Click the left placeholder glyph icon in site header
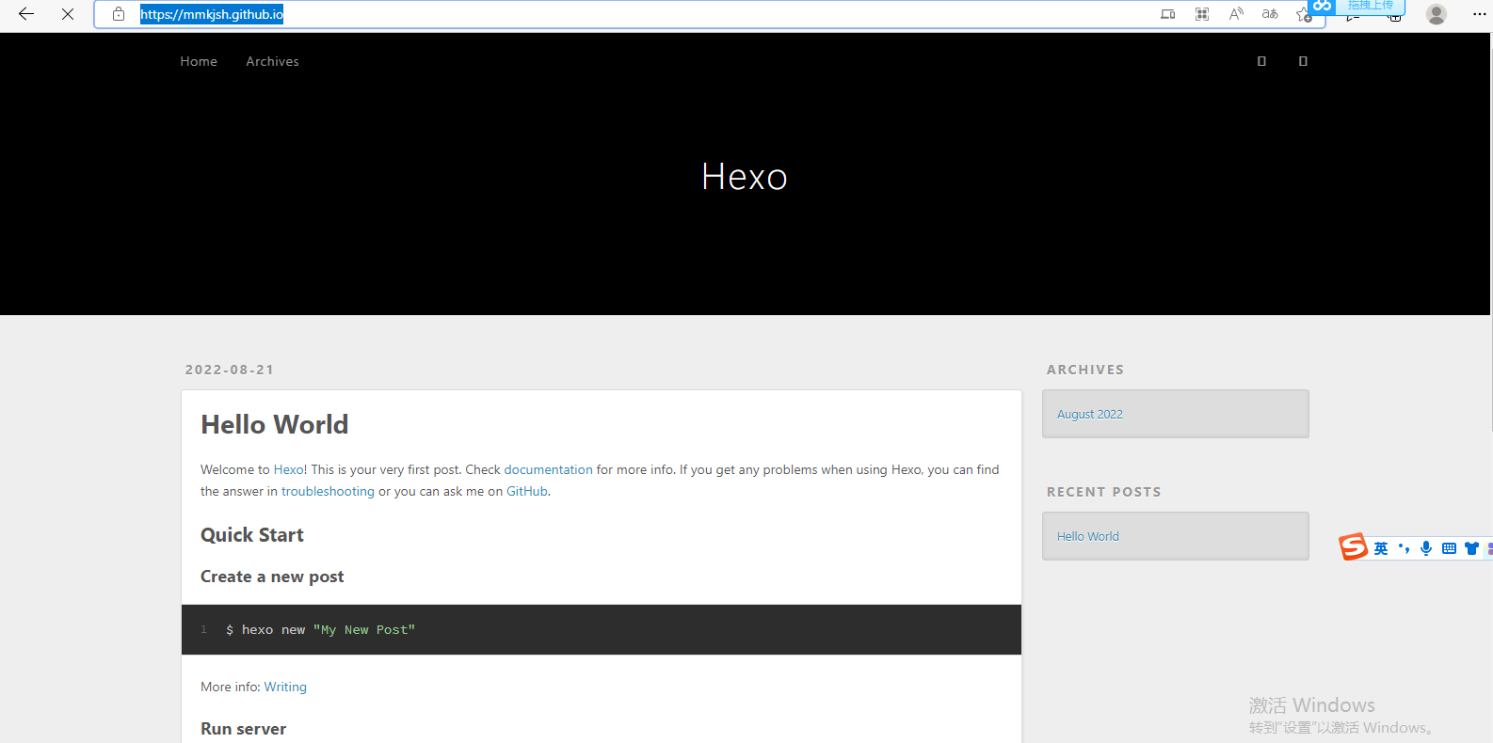The width and height of the screenshot is (1493, 743). (x=1261, y=61)
